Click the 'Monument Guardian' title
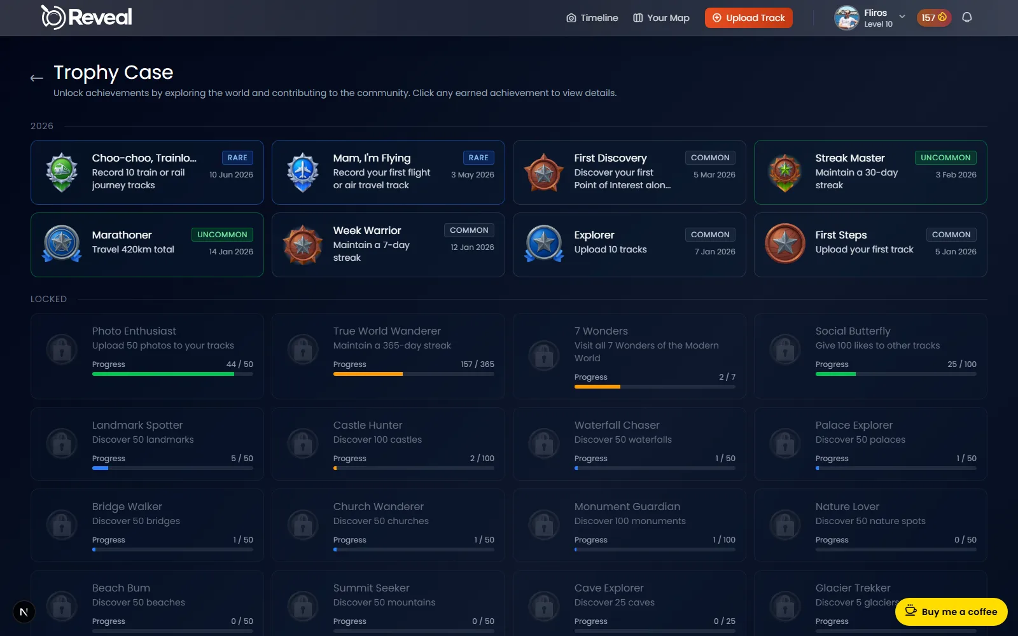This screenshot has width=1018, height=636. (627, 507)
